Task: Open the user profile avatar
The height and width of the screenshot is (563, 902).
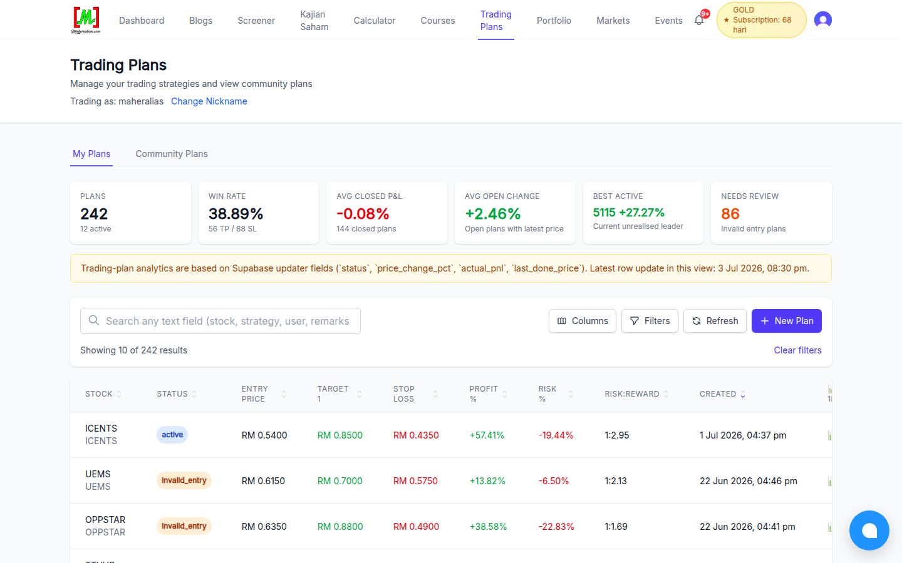Action: [x=823, y=20]
